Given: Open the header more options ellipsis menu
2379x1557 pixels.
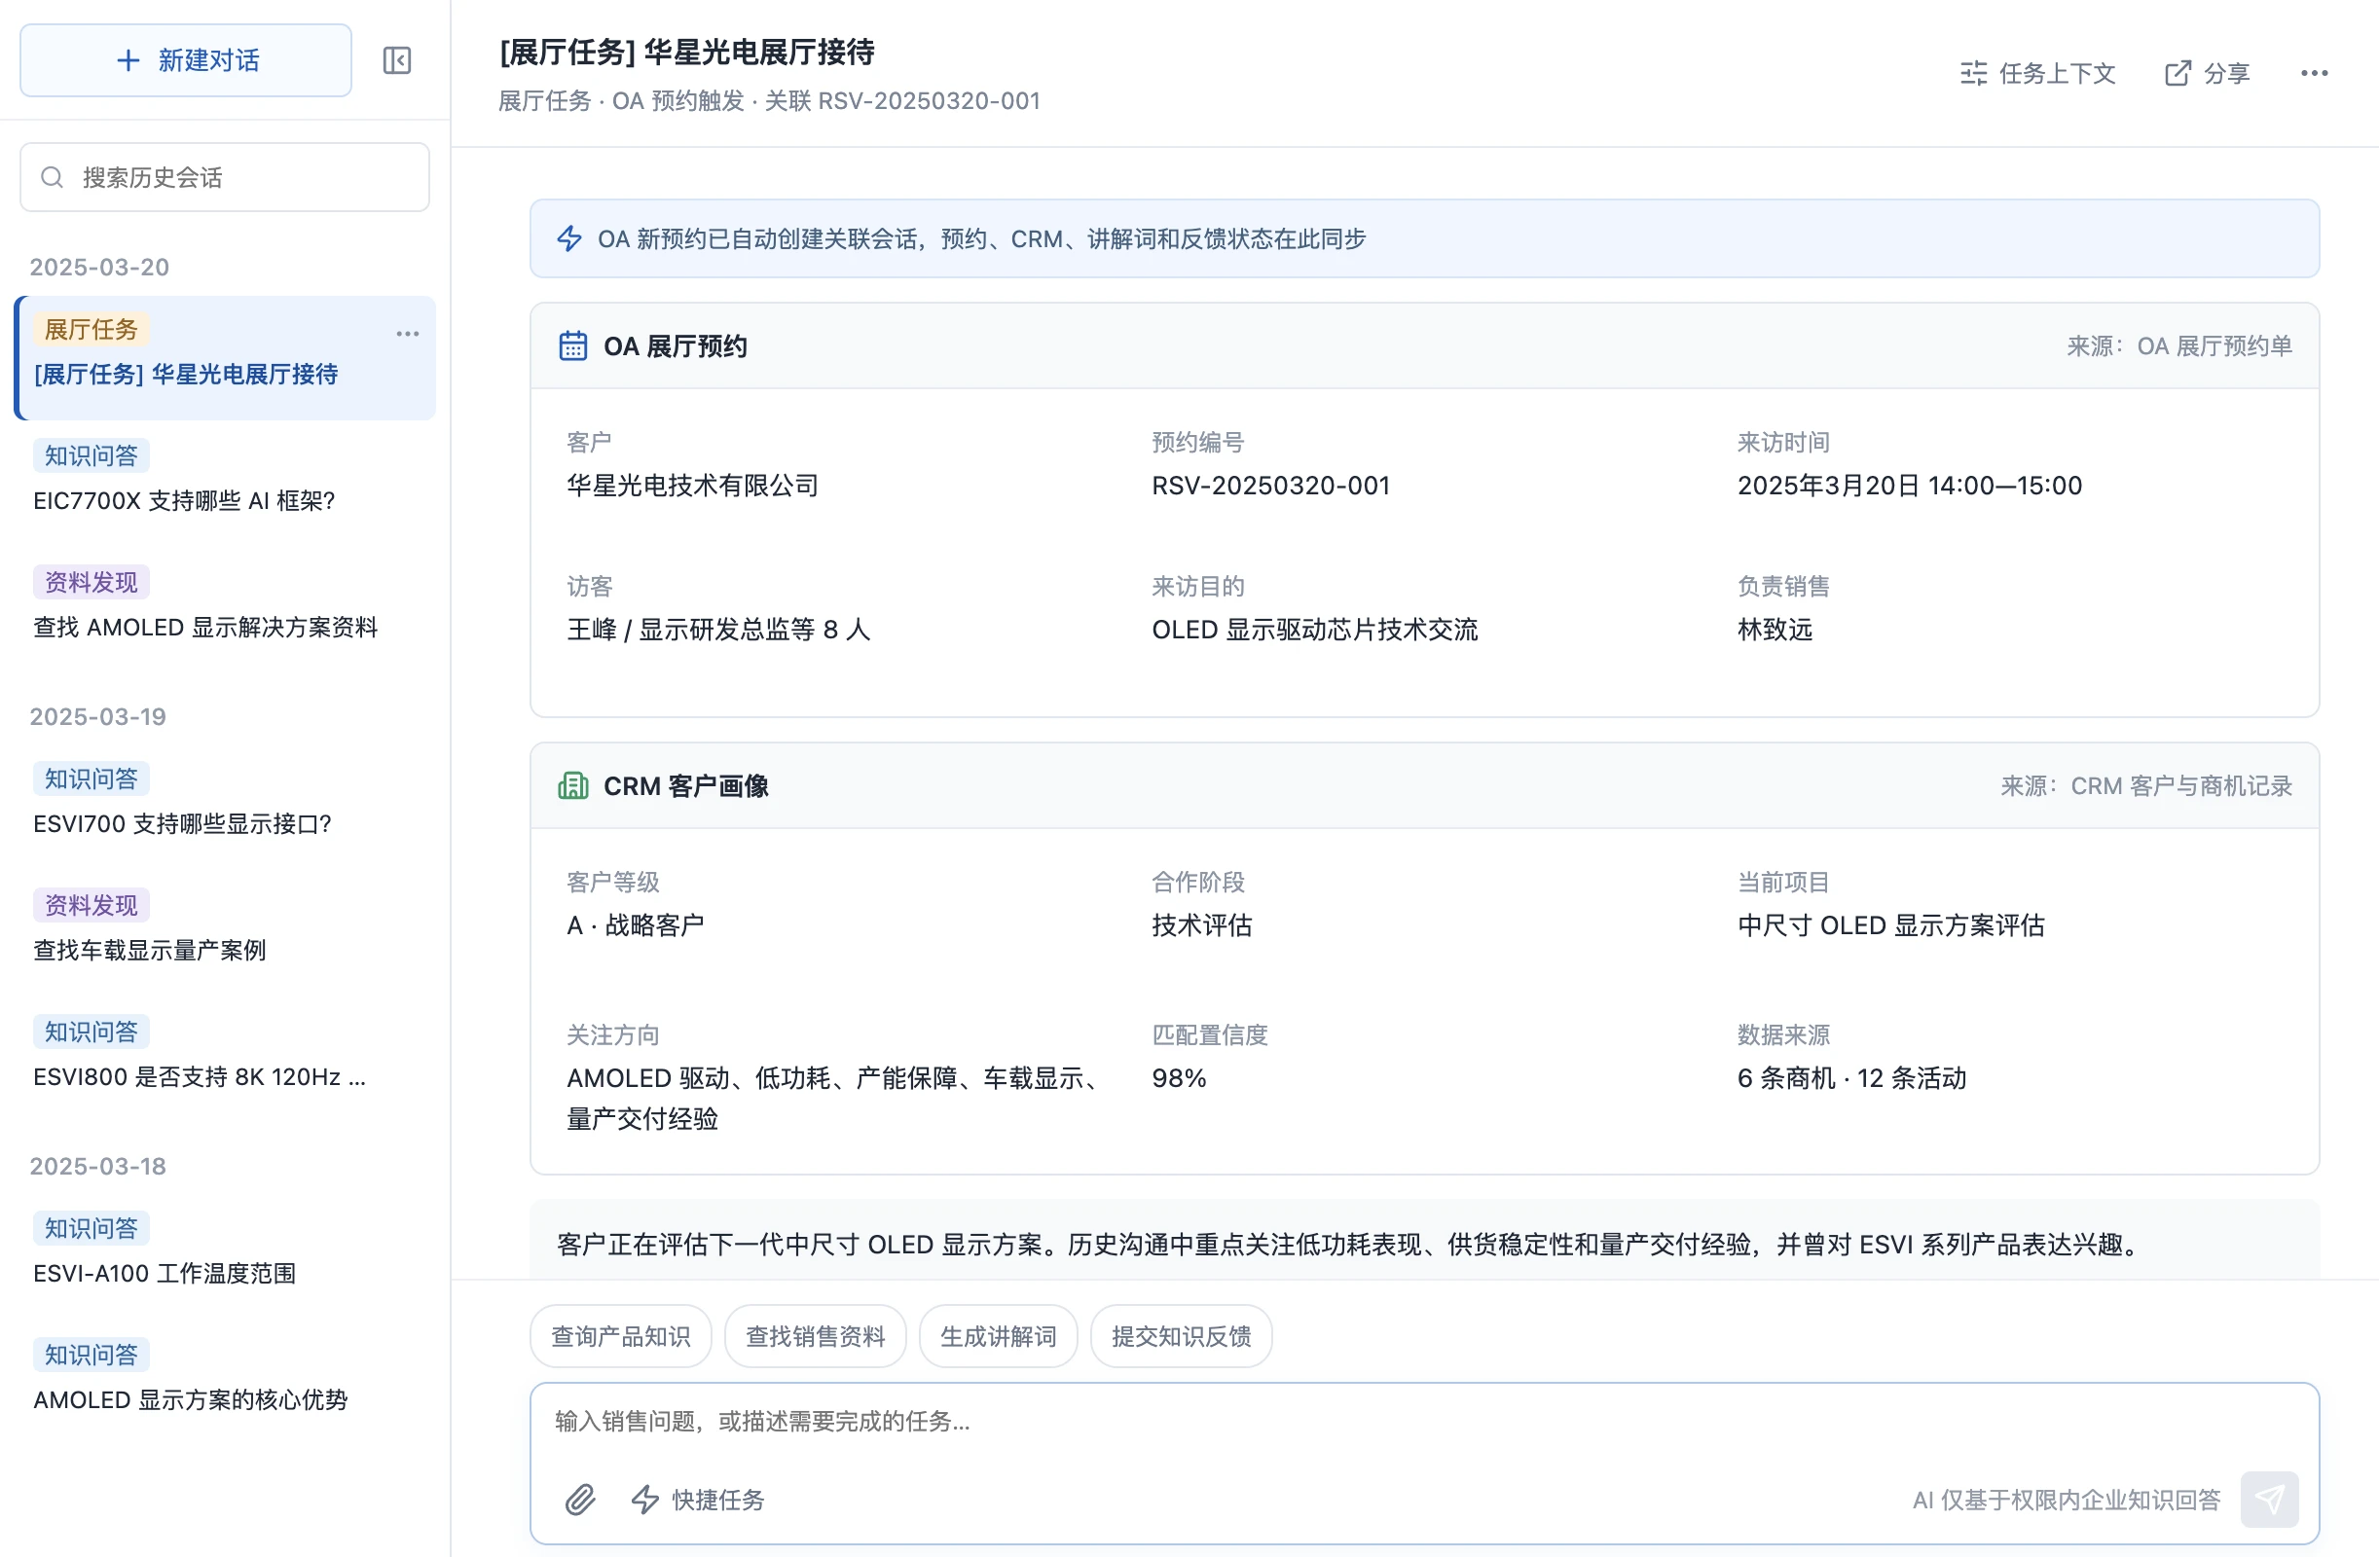Looking at the screenshot, I should (2314, 73).
